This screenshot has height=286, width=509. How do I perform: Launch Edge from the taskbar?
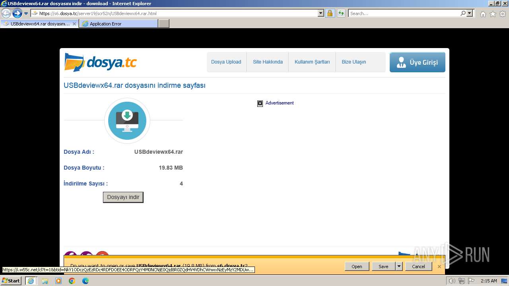click(x=85, y=281)
